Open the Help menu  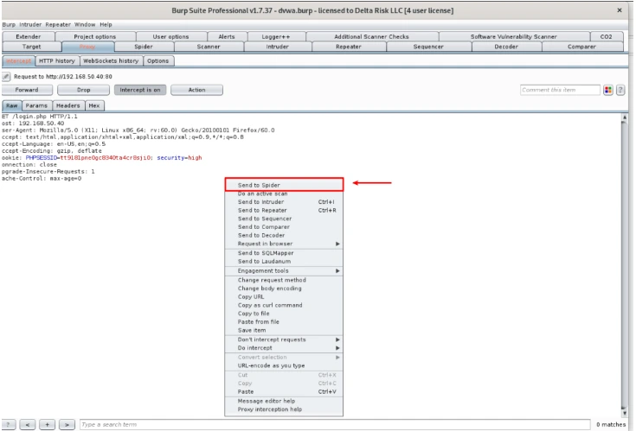click(x=106, y=25)
